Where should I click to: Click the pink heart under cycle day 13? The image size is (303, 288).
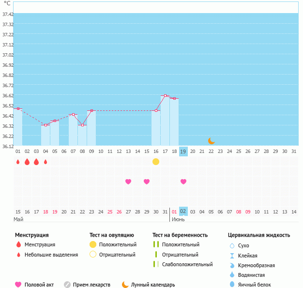(128, 182)
